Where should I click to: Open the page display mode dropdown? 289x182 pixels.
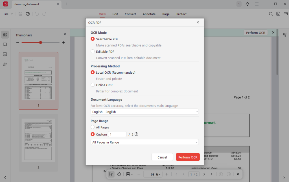click(x=129, y=174)
